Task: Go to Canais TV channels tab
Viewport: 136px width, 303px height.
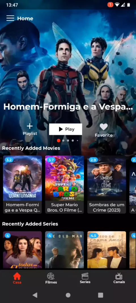Action: (x=119, y=278)
